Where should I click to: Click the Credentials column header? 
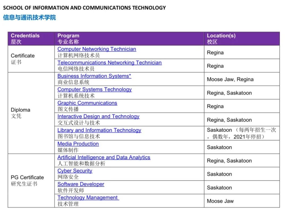pyautogui.click(x=31, y=39)
